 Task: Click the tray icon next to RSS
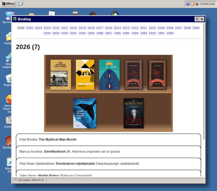click(x=197, y=4)
